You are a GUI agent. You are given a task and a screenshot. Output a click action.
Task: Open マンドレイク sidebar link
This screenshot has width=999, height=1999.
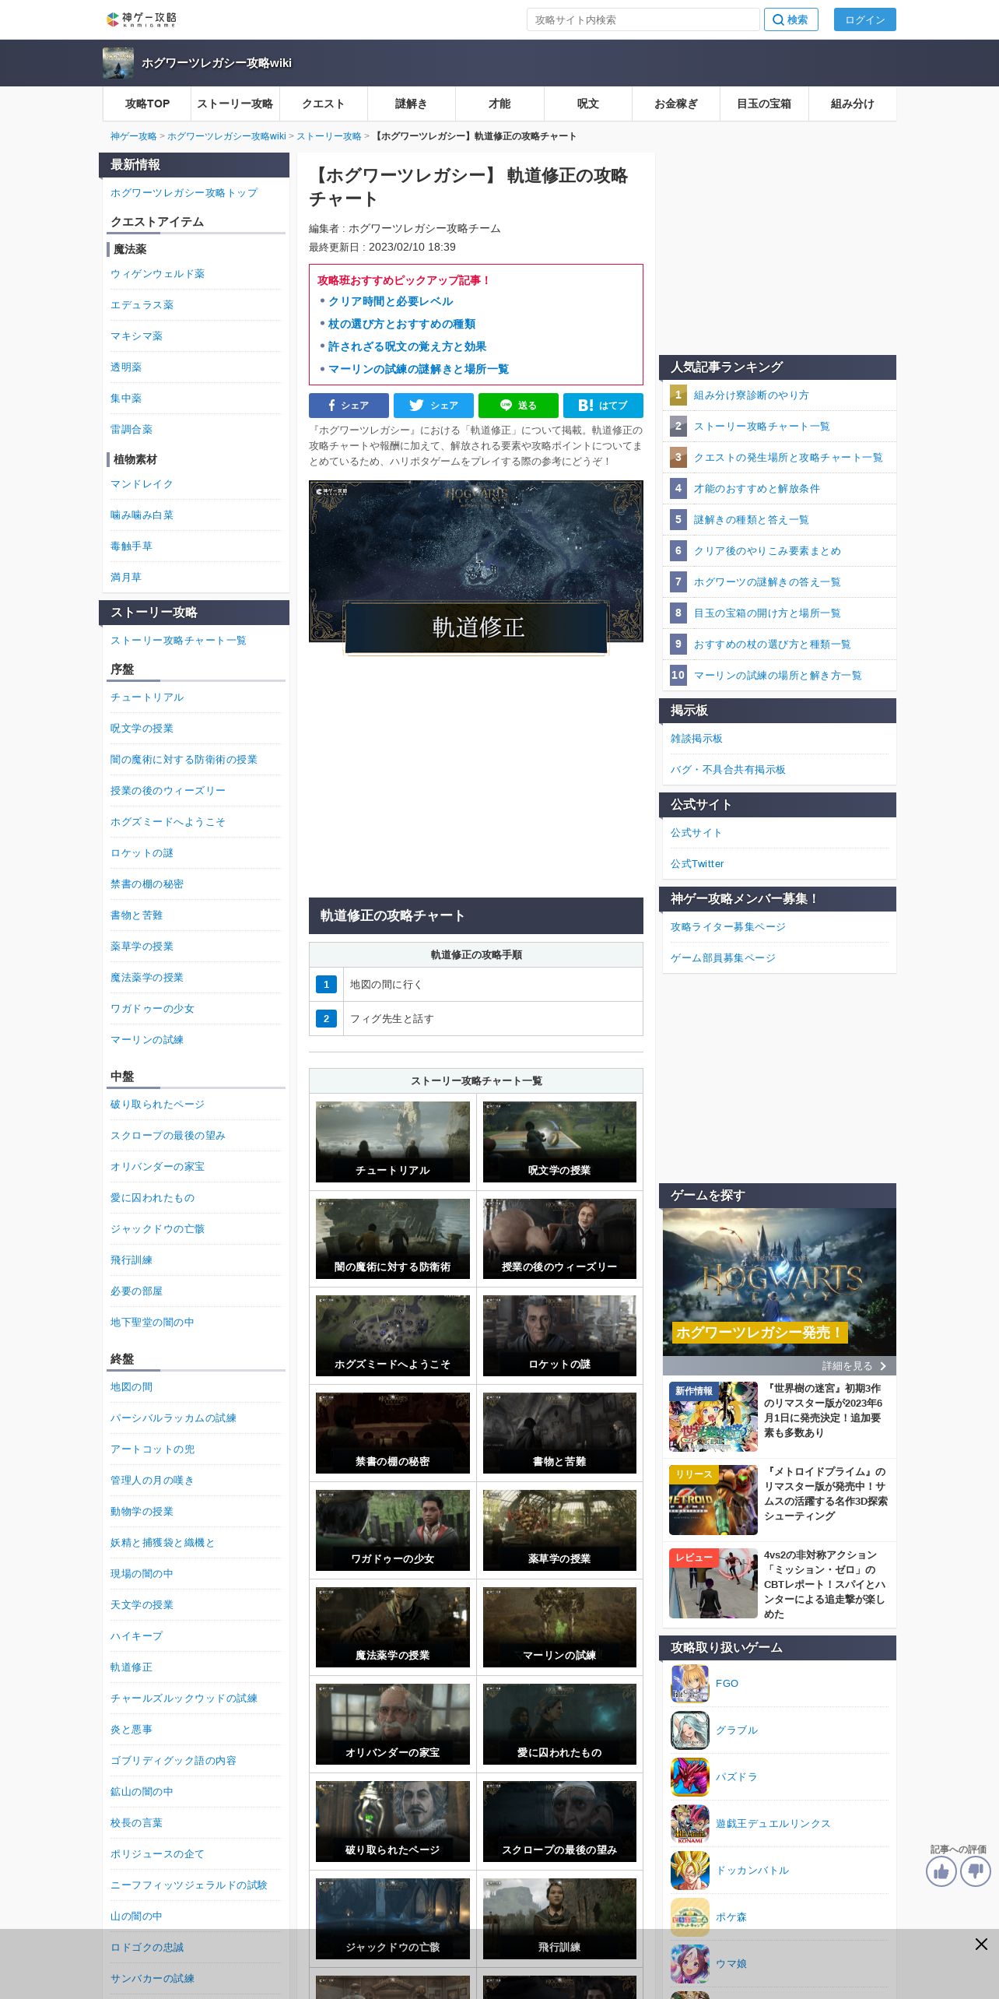click(x=142, y=484)
